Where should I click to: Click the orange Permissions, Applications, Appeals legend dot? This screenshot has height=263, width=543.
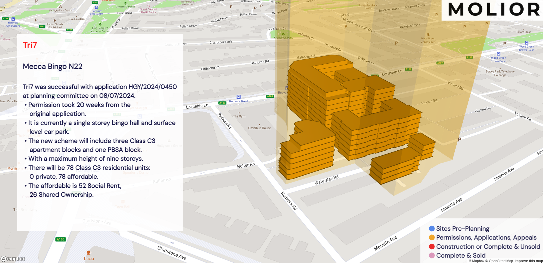tap(432, 238)
